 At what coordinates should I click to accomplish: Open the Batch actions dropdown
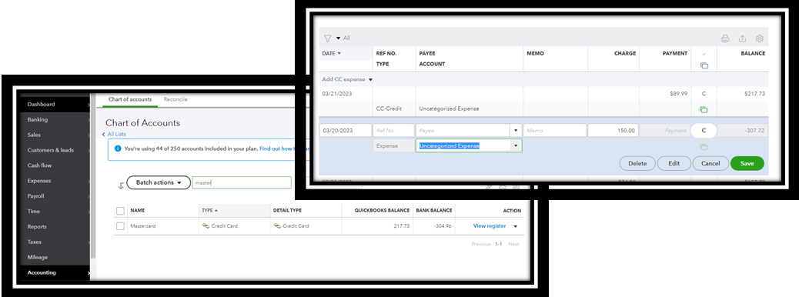159,183
